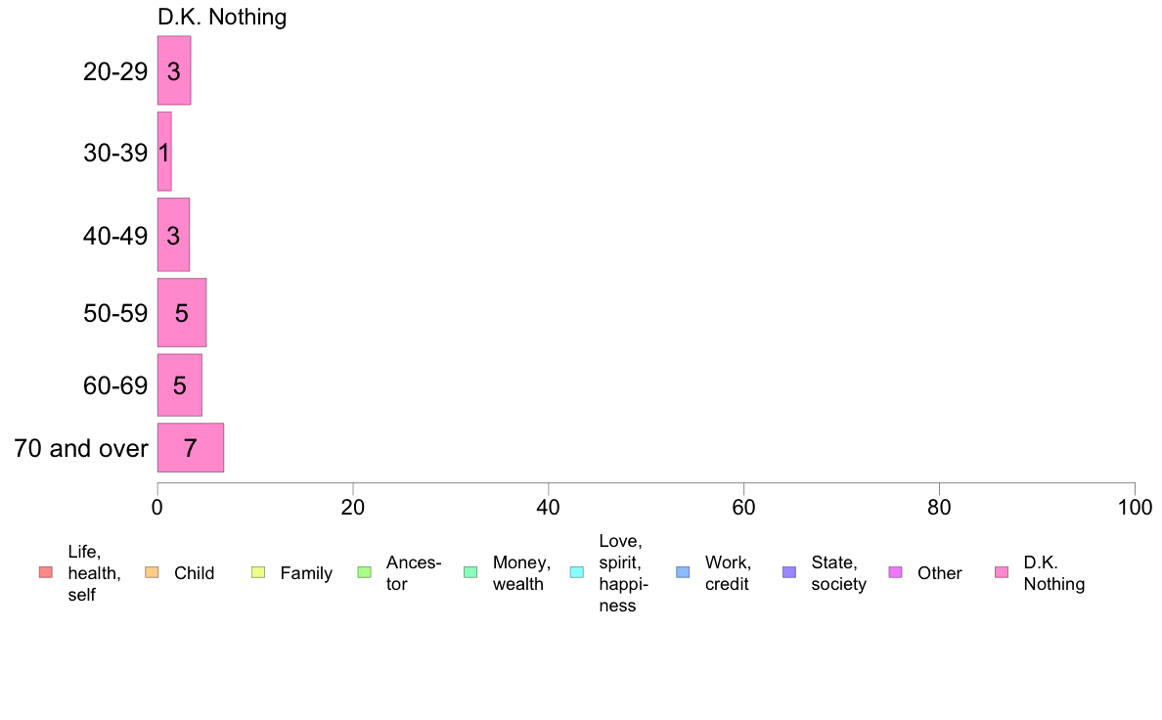
Task: Click the D.K. Nothing chart title
Action: [222, 17]
